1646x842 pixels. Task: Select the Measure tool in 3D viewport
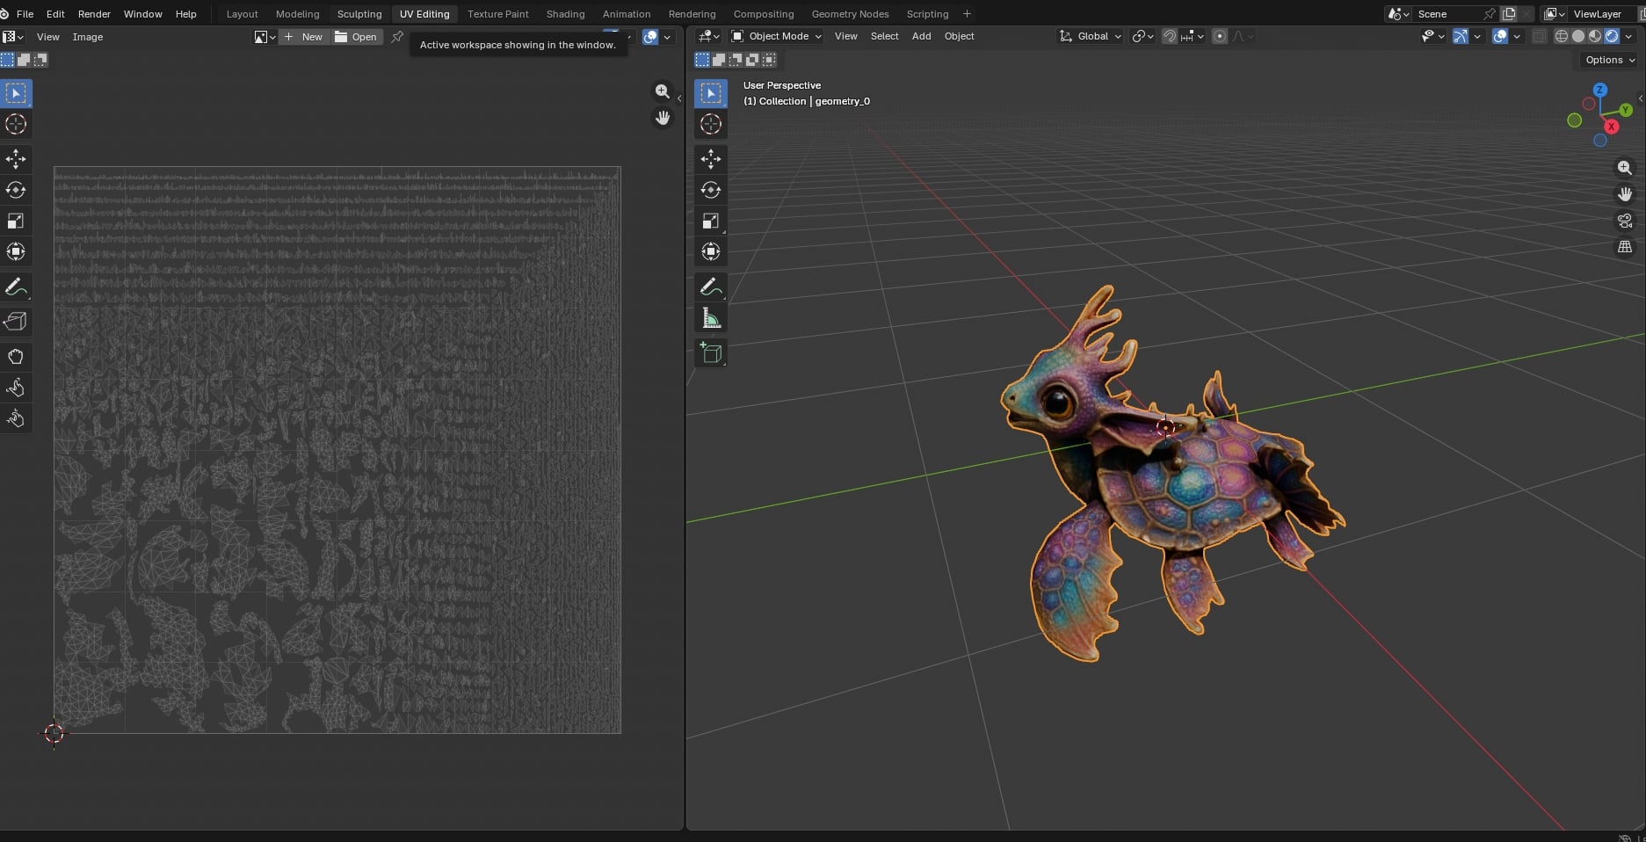point(711,318)
